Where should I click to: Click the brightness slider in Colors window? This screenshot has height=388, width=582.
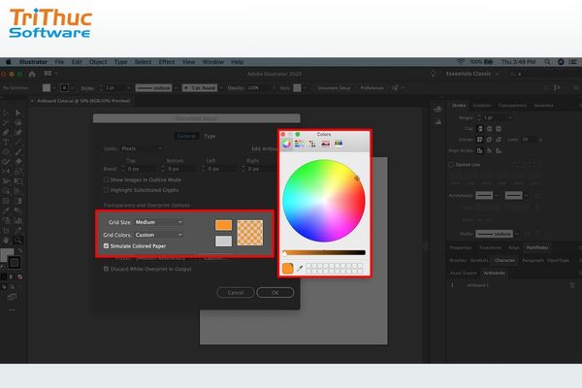tap(324, 252)
